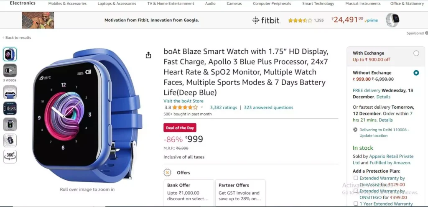This screenshot has width=428, height=207.
Task: Click Visit the boAt Store link
Action: 183,101
